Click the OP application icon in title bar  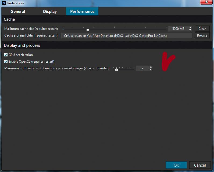(4, 3)
